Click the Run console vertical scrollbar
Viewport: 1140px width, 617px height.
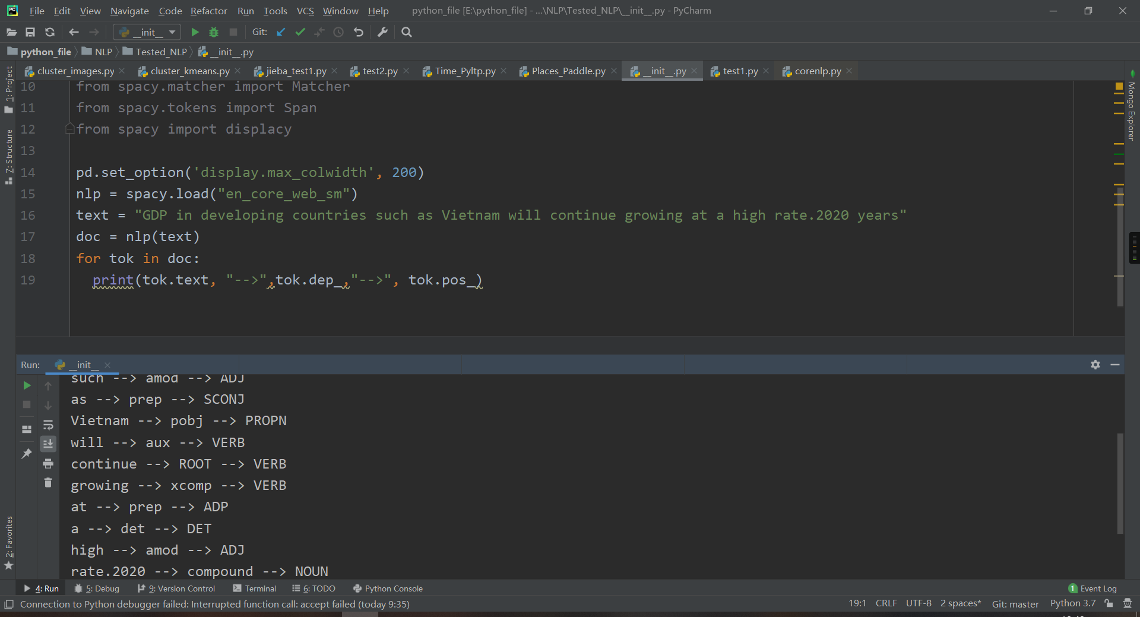coord(1120,483)
